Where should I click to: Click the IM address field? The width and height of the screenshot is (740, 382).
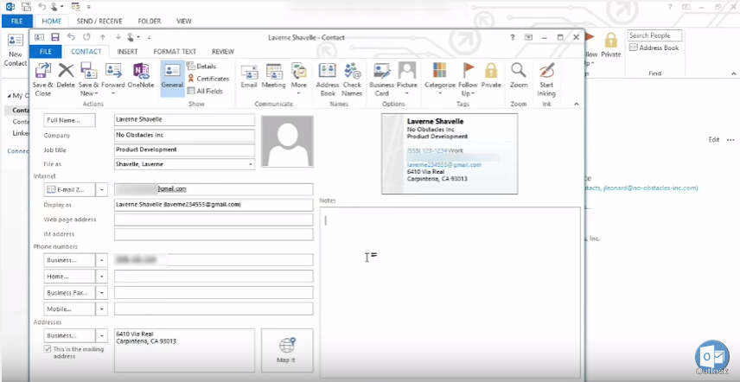tap(214, 234)
